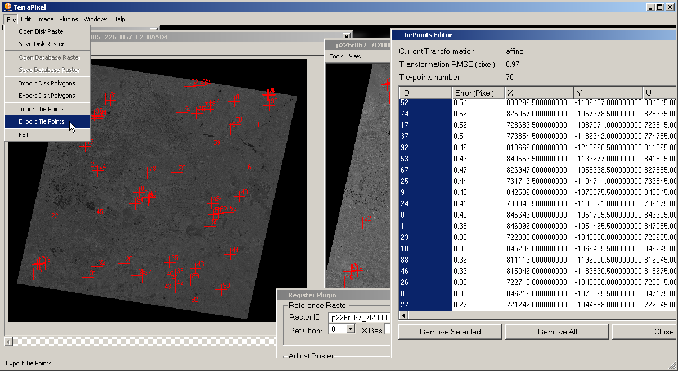678x371 pixels.
Task: Click the red tie point marker 44
Action: point(231,253)
